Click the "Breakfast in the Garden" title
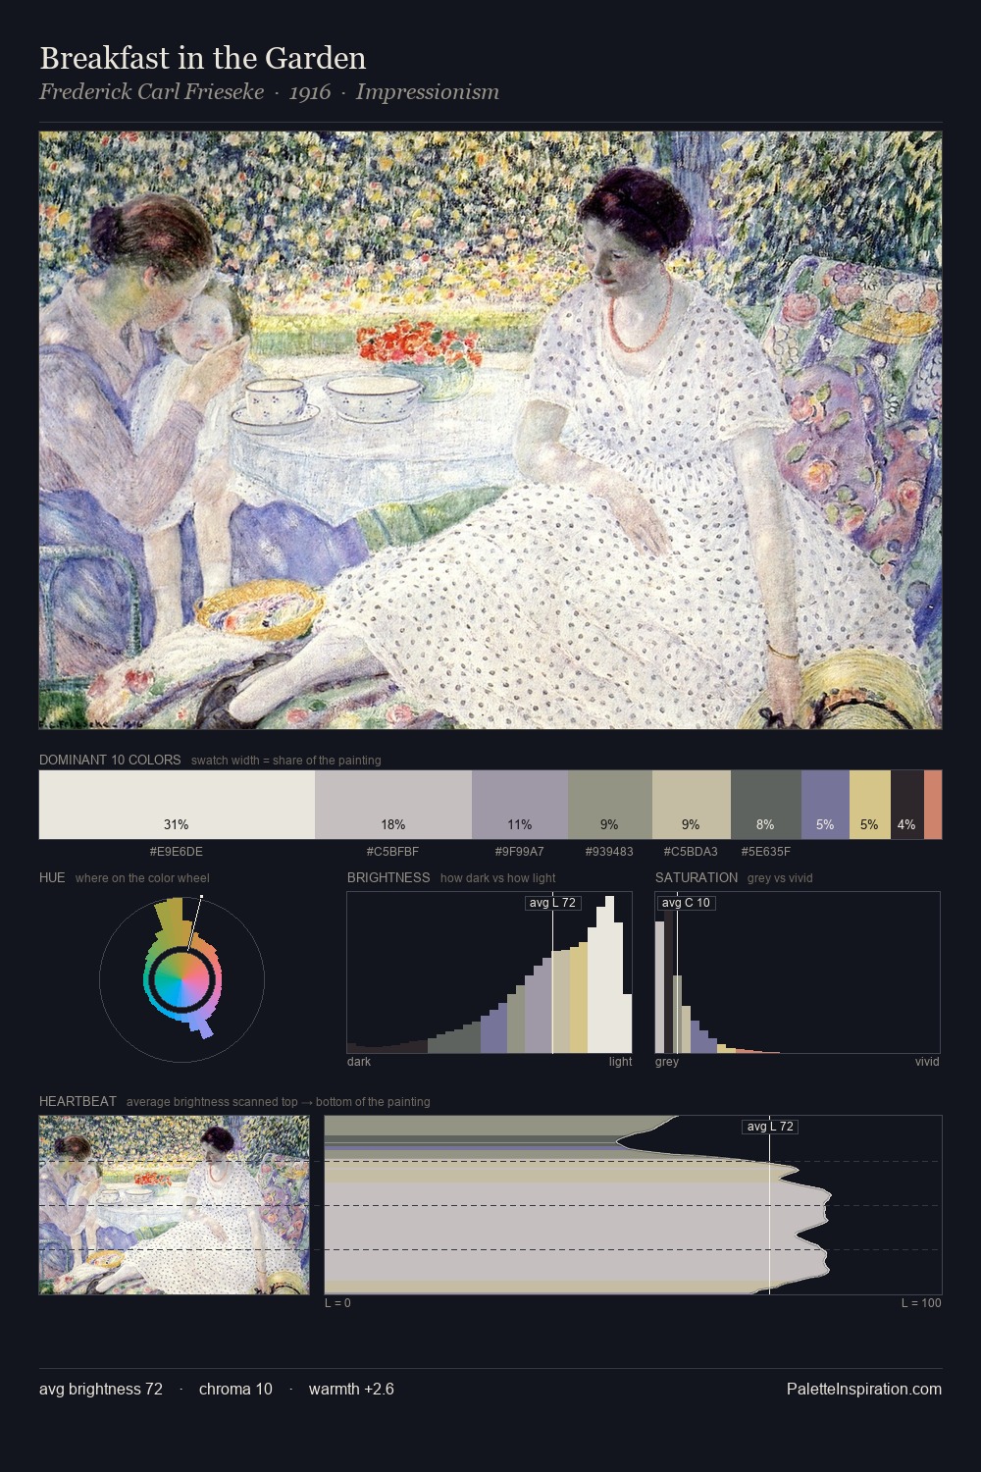This screenshot has width=981, height=1472. [203, 58]
